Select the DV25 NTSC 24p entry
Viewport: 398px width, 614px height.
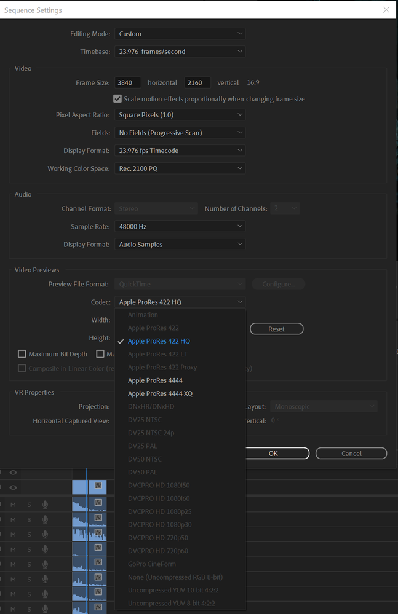180,433
